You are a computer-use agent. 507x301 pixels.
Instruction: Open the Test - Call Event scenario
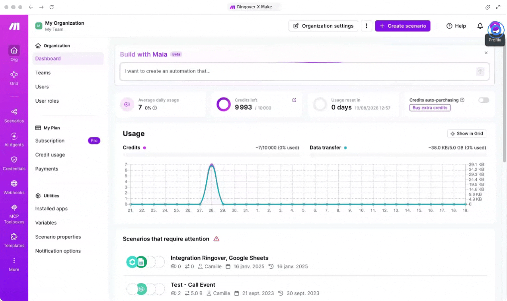click(x=193, y=285)
